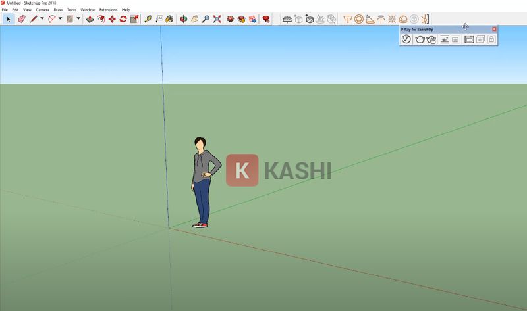Show the V-Ray Frame Buffer window
The width and height of the screenshot is (527, 311).
[x=469, y=39]
